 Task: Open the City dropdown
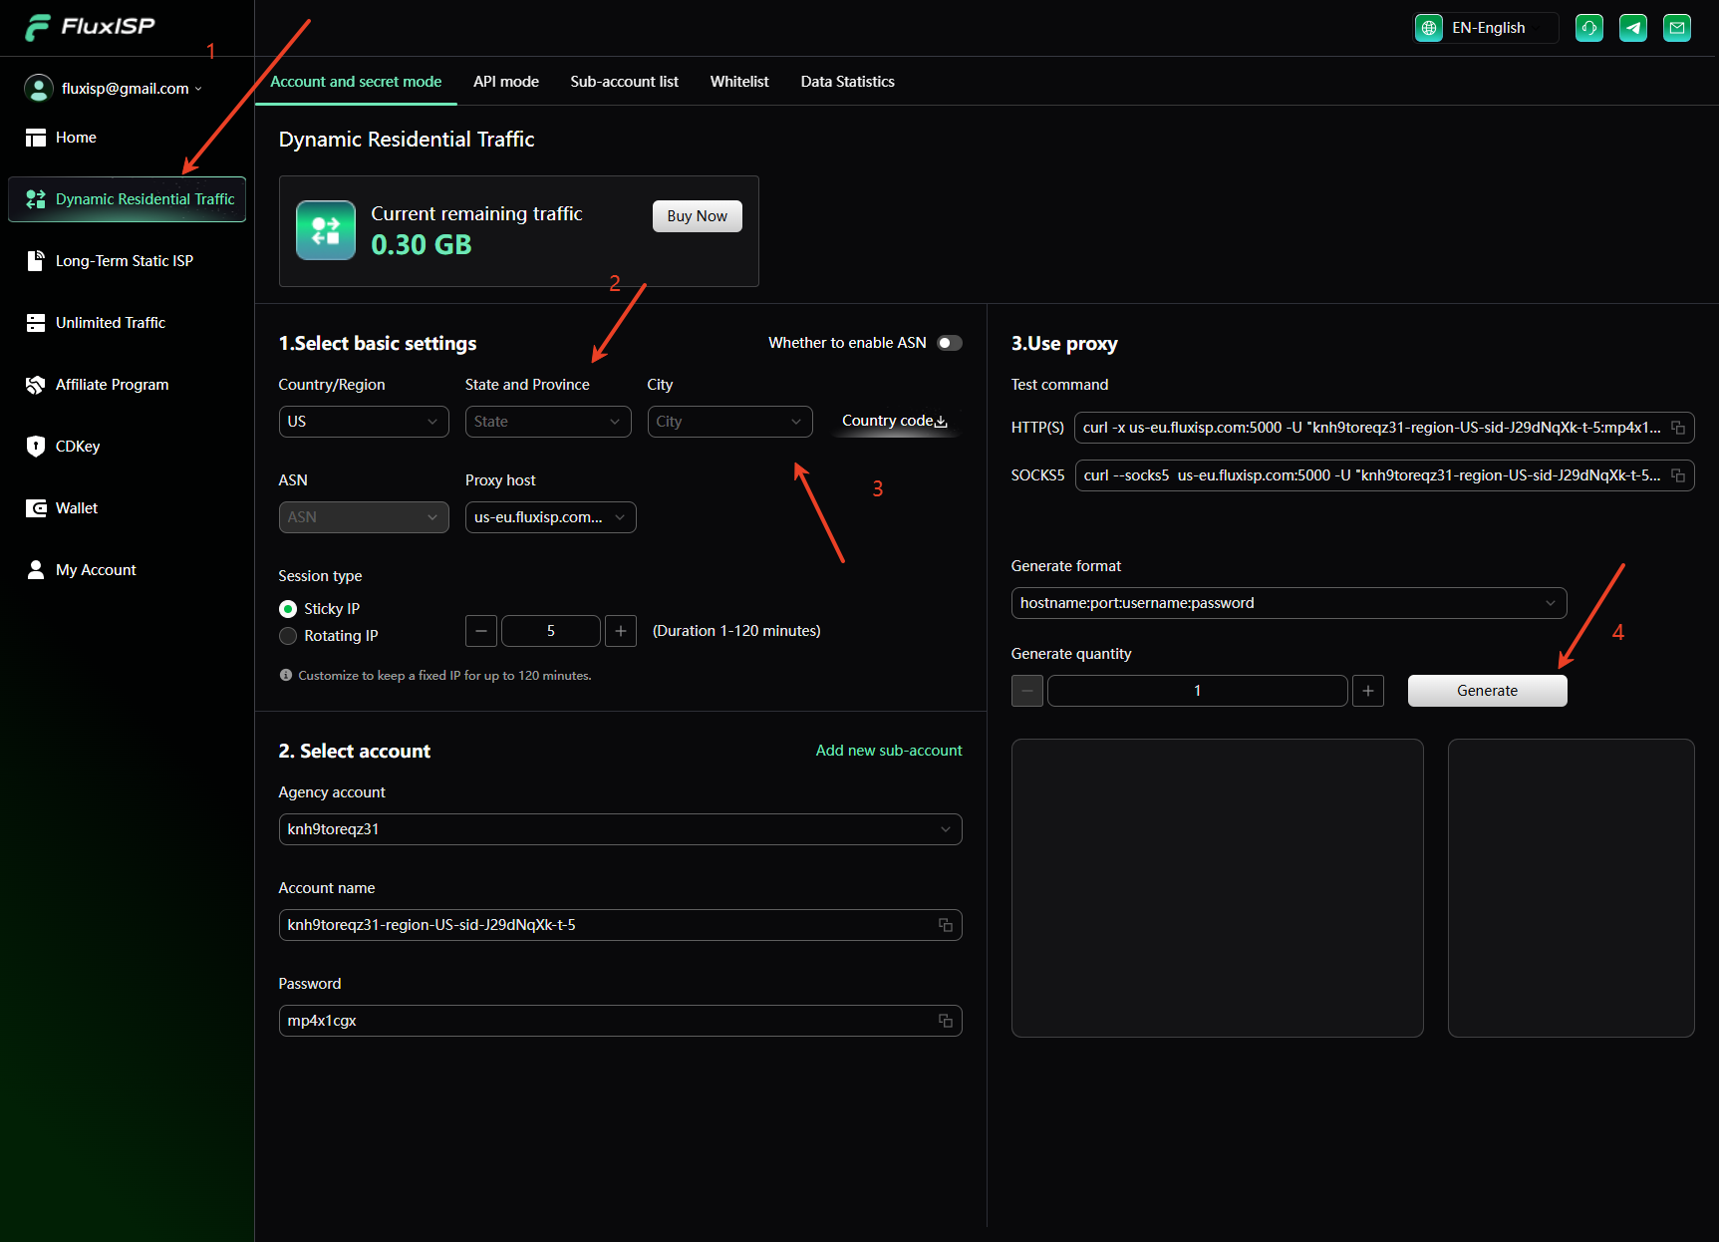tap(730, 422)
